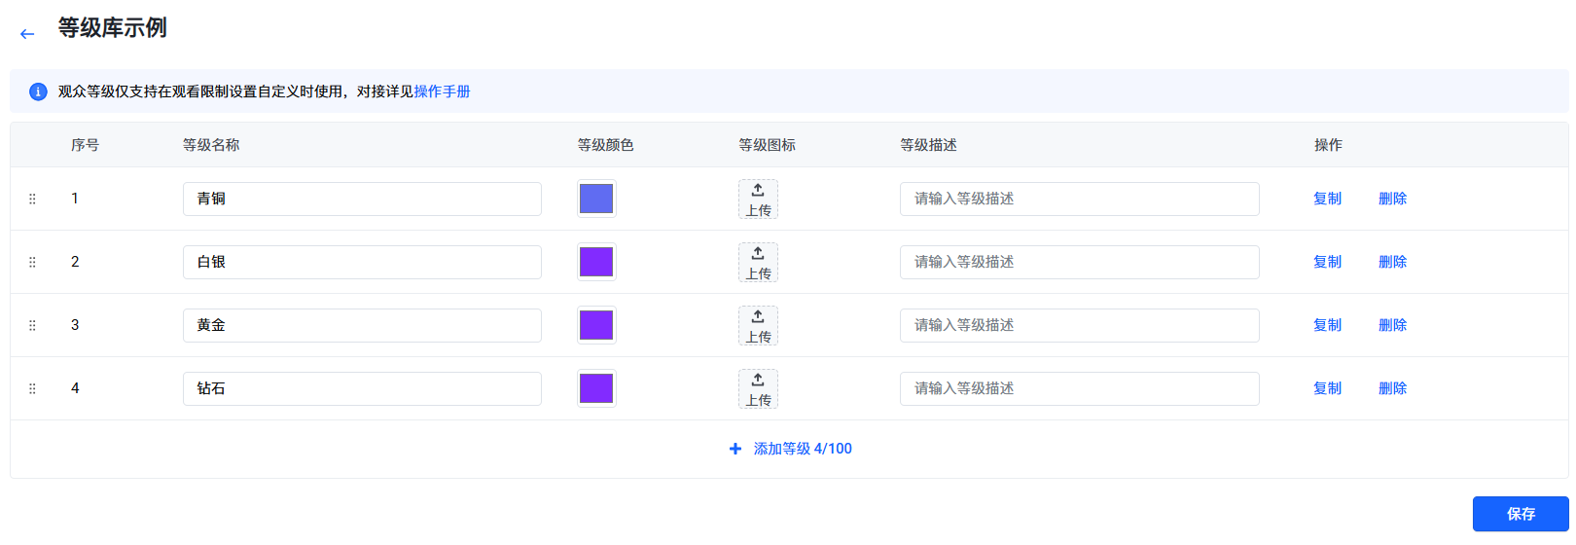This screenshot has height=545, width=1576.
Task: Open the purple color swatch for 白银
Action: 596,262
